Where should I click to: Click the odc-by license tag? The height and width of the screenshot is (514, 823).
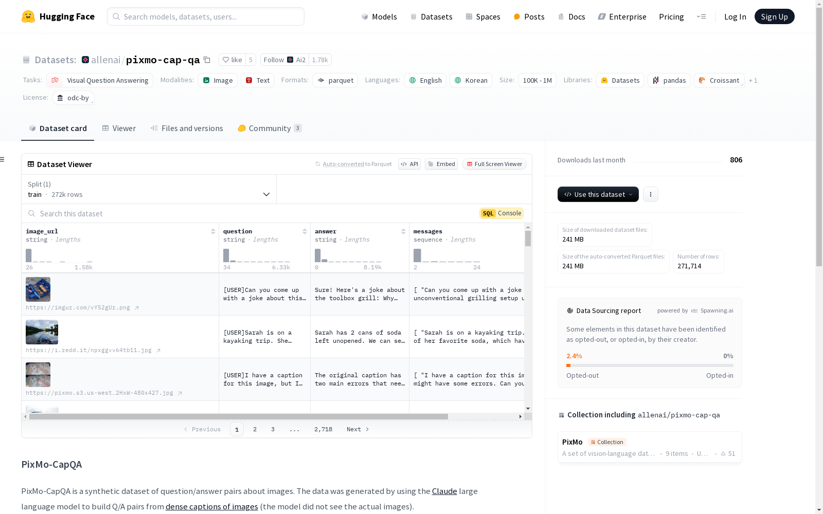coord(73,98)
